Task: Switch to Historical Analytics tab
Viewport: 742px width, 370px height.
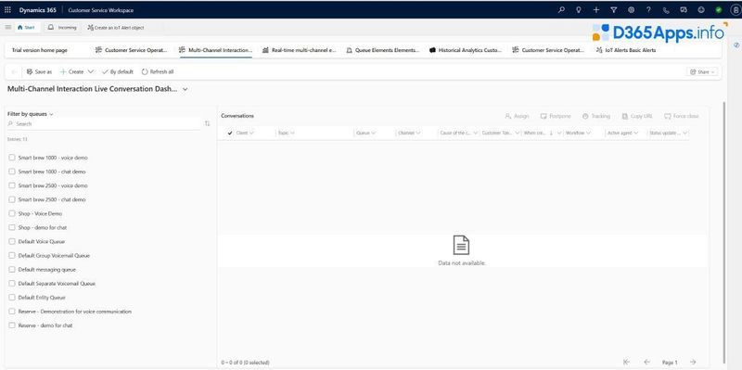Action: [466, 50]
